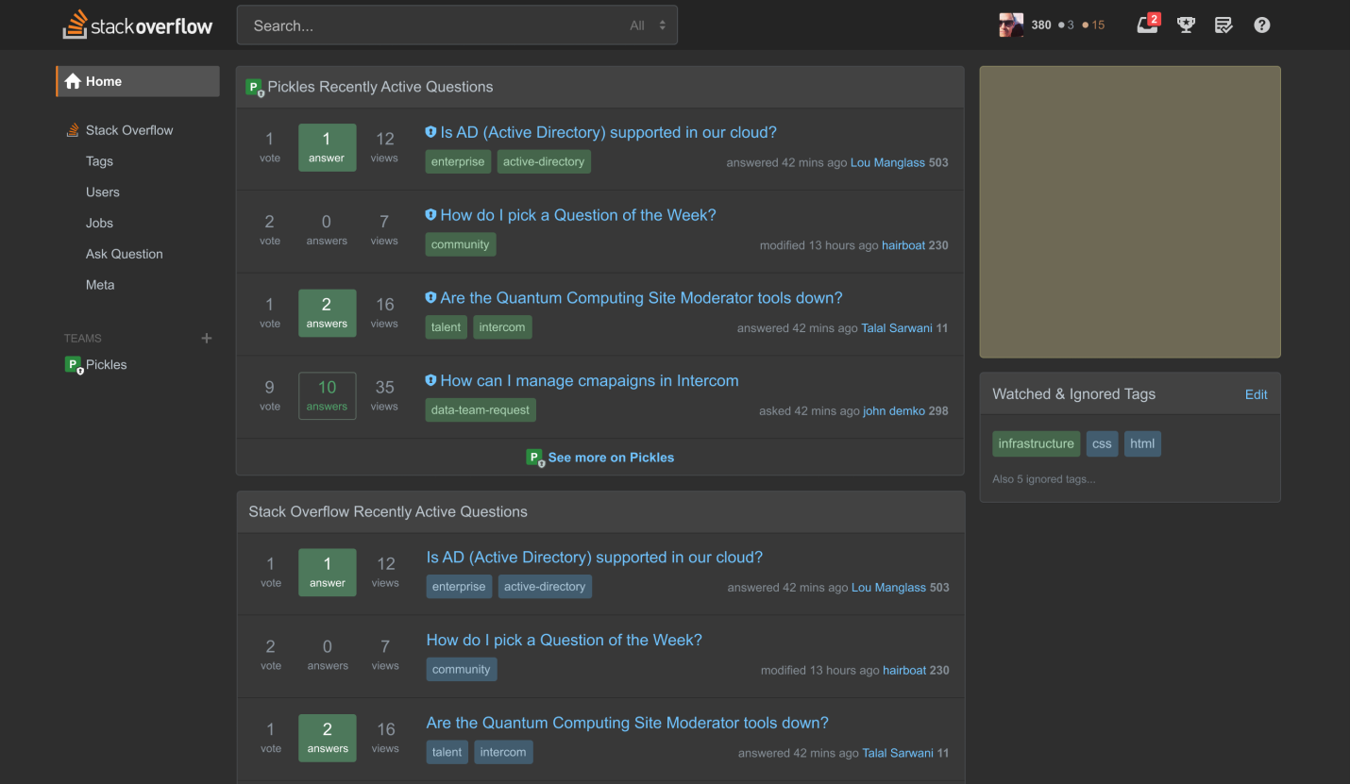This screenshot has width=1350, height=784.
Task: Open Jobs from the sidebar
Action: click(99, 224)
